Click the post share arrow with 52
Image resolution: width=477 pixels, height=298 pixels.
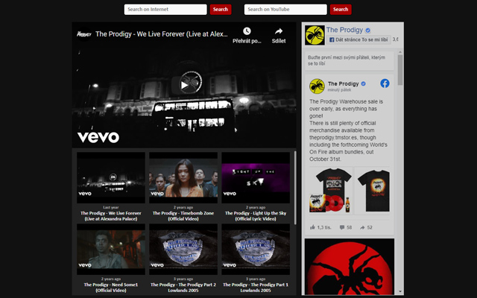point(362,227)
